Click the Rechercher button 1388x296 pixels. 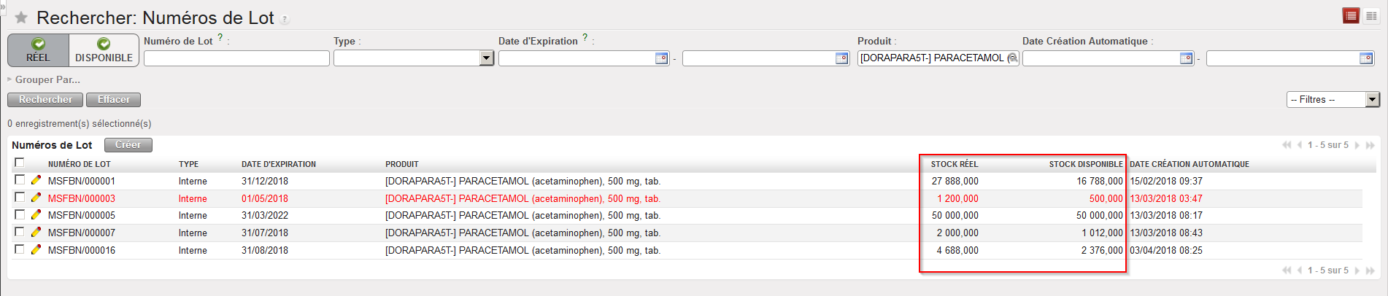45,100
